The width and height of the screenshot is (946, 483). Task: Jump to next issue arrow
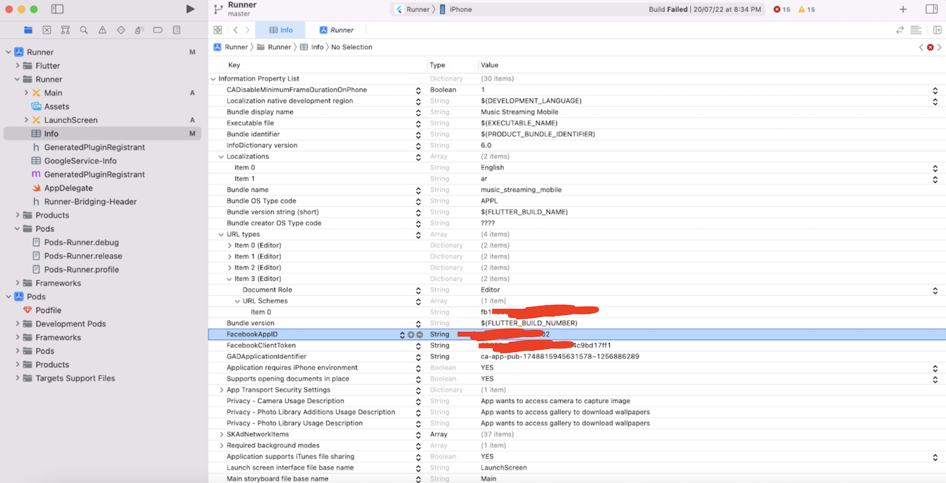pos(939,47)
